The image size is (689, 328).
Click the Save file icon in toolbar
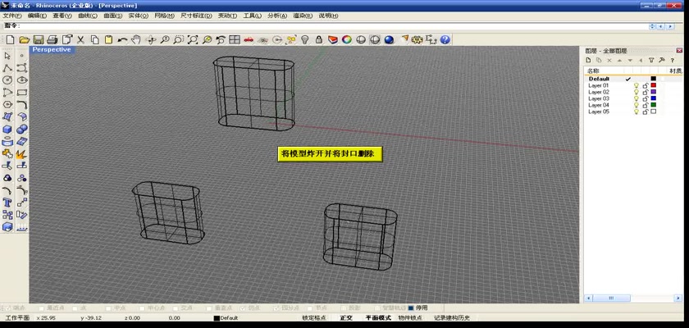(38, 39)
